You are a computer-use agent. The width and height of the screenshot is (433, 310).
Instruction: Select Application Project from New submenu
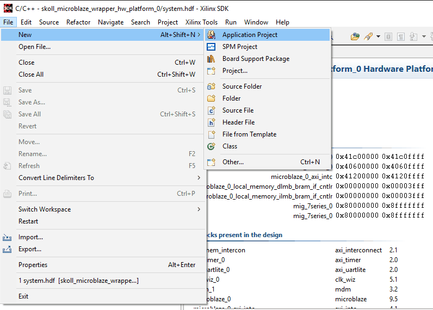(x=250, y=35)
